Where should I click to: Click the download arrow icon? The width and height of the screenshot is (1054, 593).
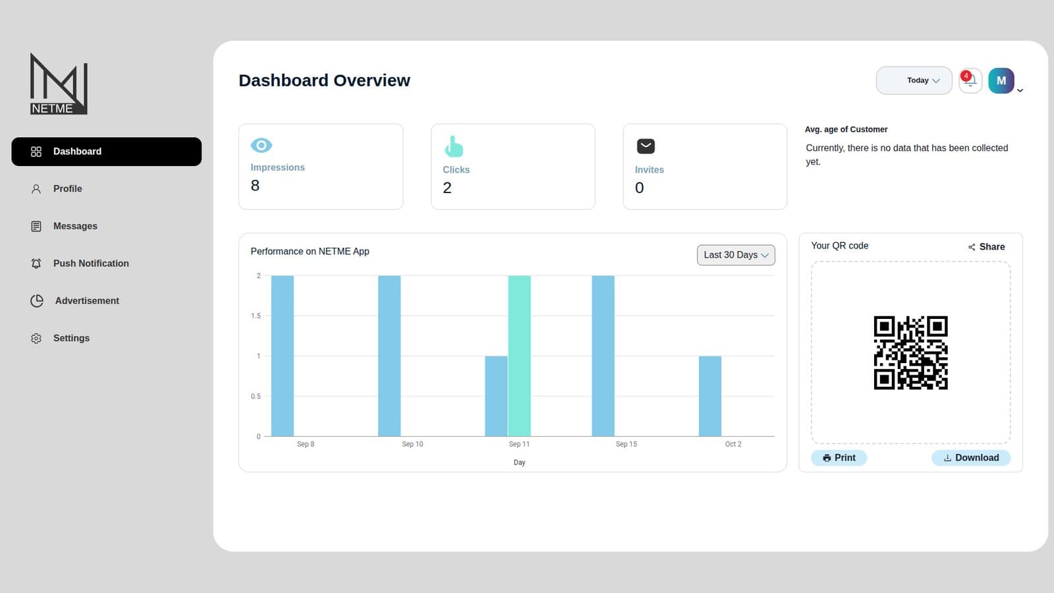click(x=947, y=458)
